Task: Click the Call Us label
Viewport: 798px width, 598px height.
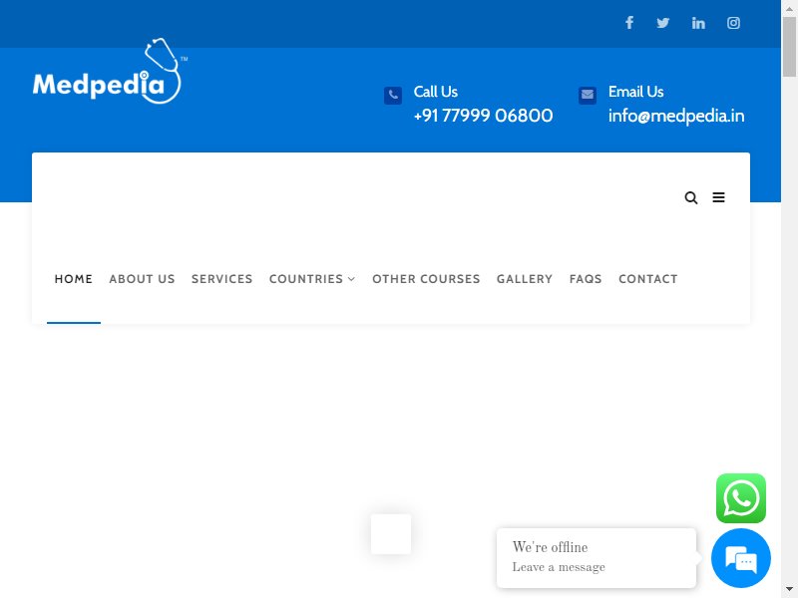Action: [x=436, y=92]
